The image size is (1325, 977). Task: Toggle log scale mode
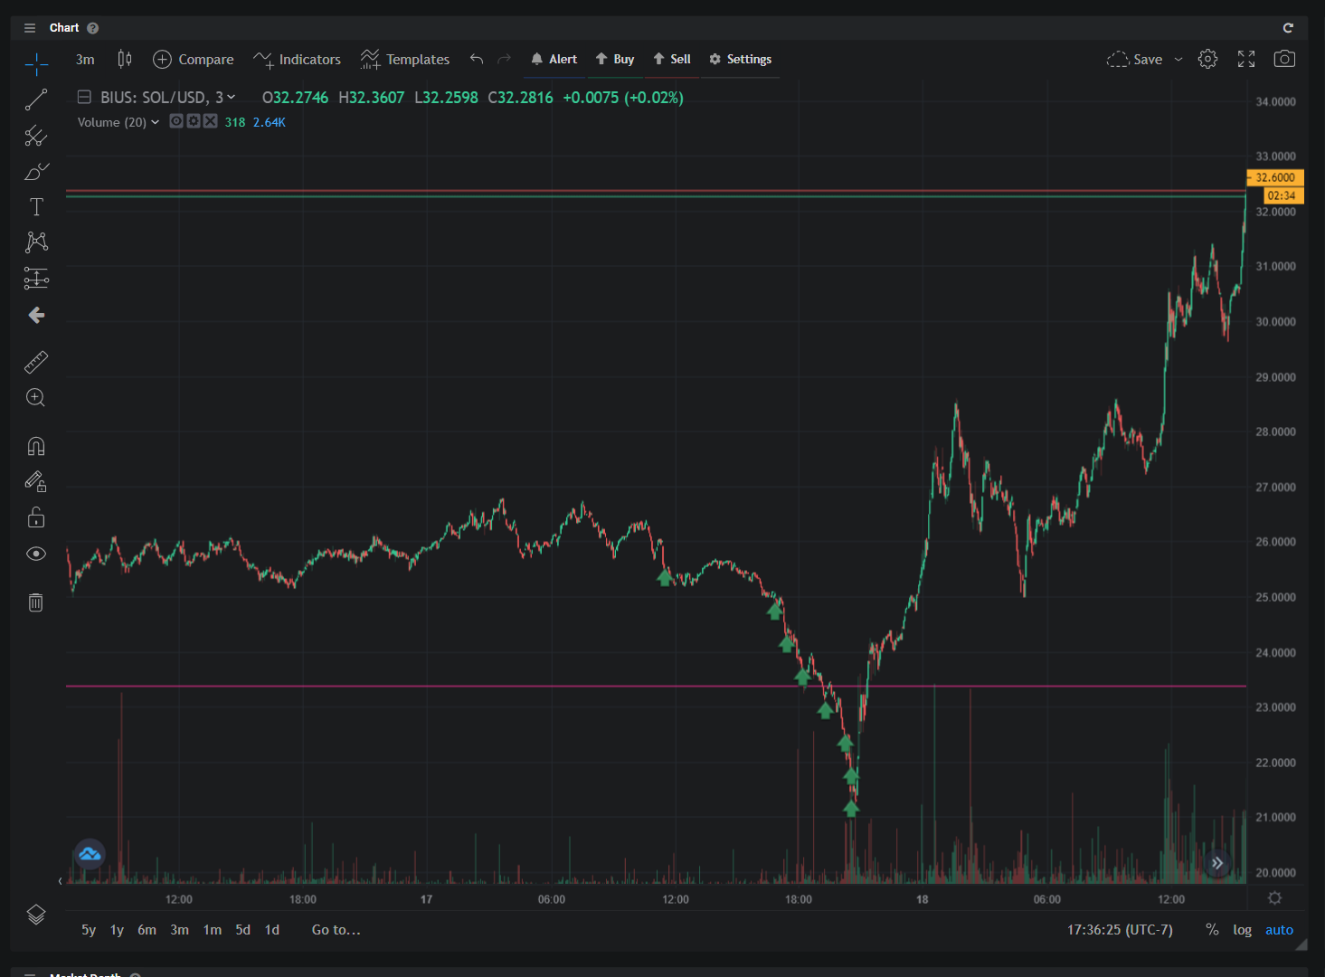coord(1243,930)
